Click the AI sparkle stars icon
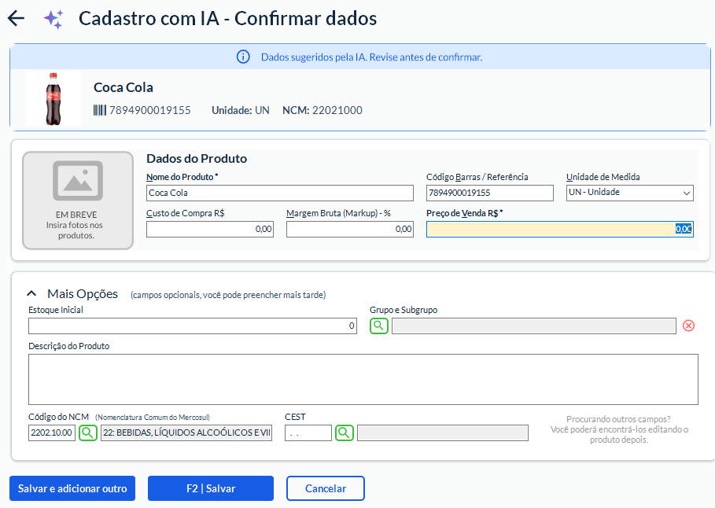This screenshot has width=715, height=508. (x=53, y=20)
